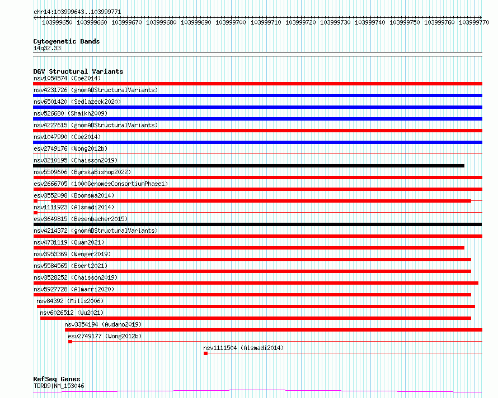The height and width of the screenshot is (398, 498).
Task: Click the small red block of nsv1111923
Action: click(x=36, y=213)
